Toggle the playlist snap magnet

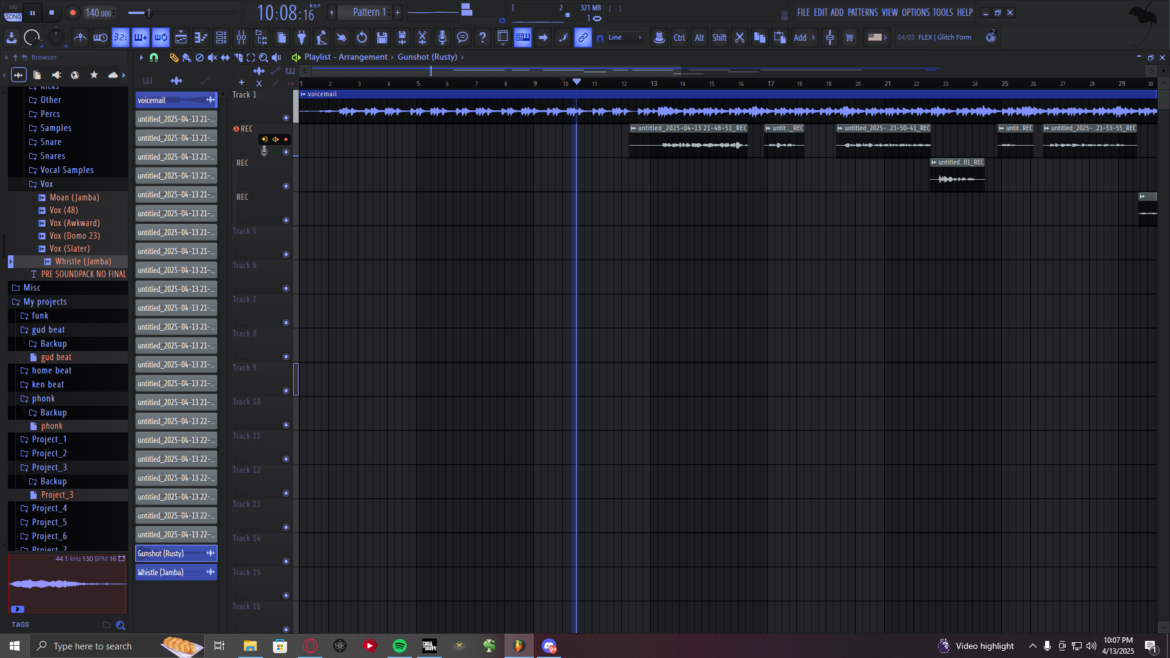click(154, 57)
